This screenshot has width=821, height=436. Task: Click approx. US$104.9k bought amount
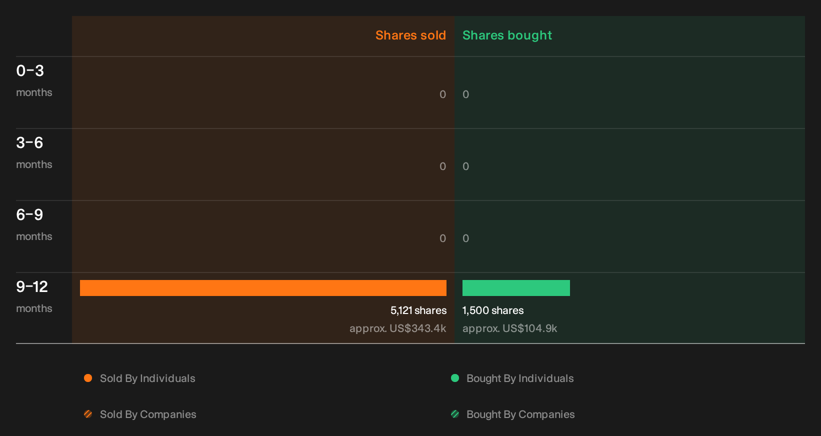point(509,328)
